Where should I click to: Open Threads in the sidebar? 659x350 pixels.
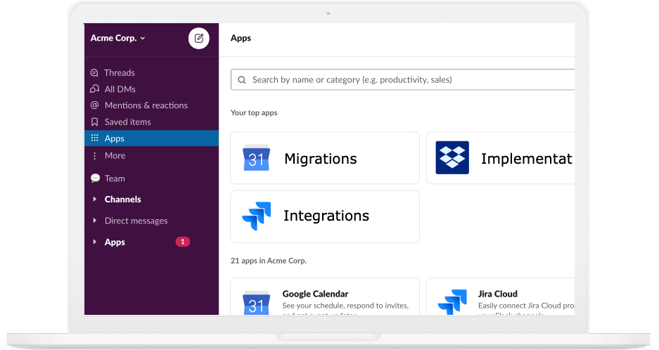[119, 72]
